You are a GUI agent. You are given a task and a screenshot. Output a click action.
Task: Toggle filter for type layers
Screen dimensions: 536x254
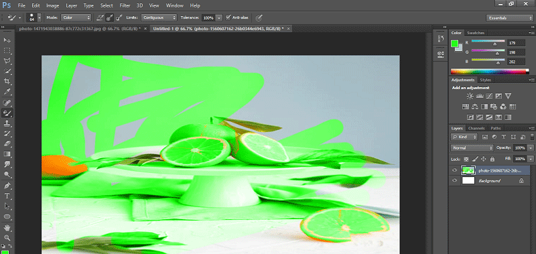tap(504, 137)
